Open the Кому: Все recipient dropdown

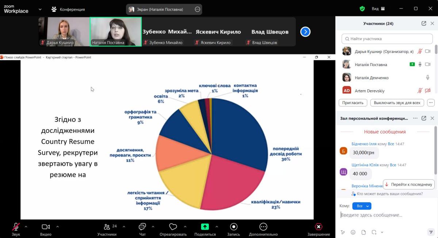362,206
